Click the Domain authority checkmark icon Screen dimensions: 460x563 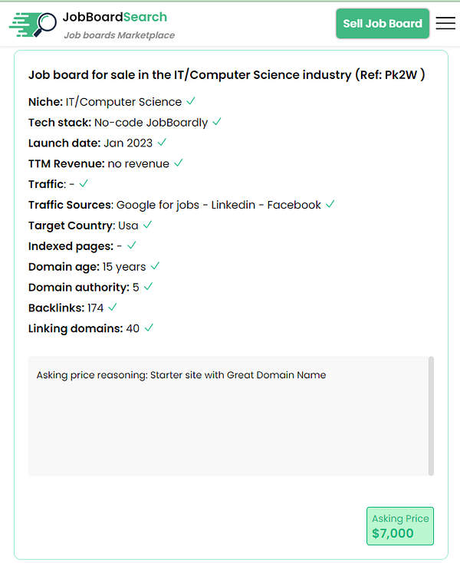pos(148,287)
